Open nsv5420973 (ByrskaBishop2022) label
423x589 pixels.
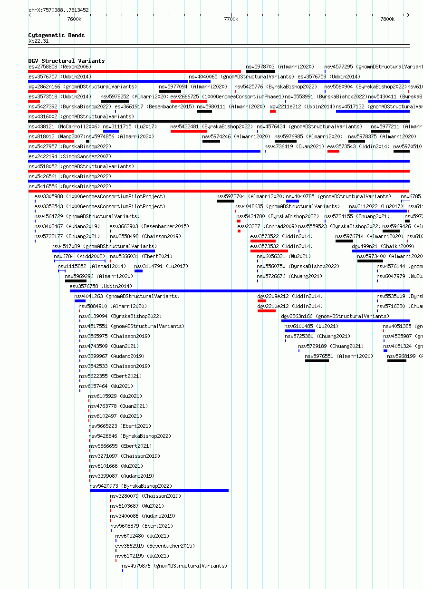click(131, 486)
